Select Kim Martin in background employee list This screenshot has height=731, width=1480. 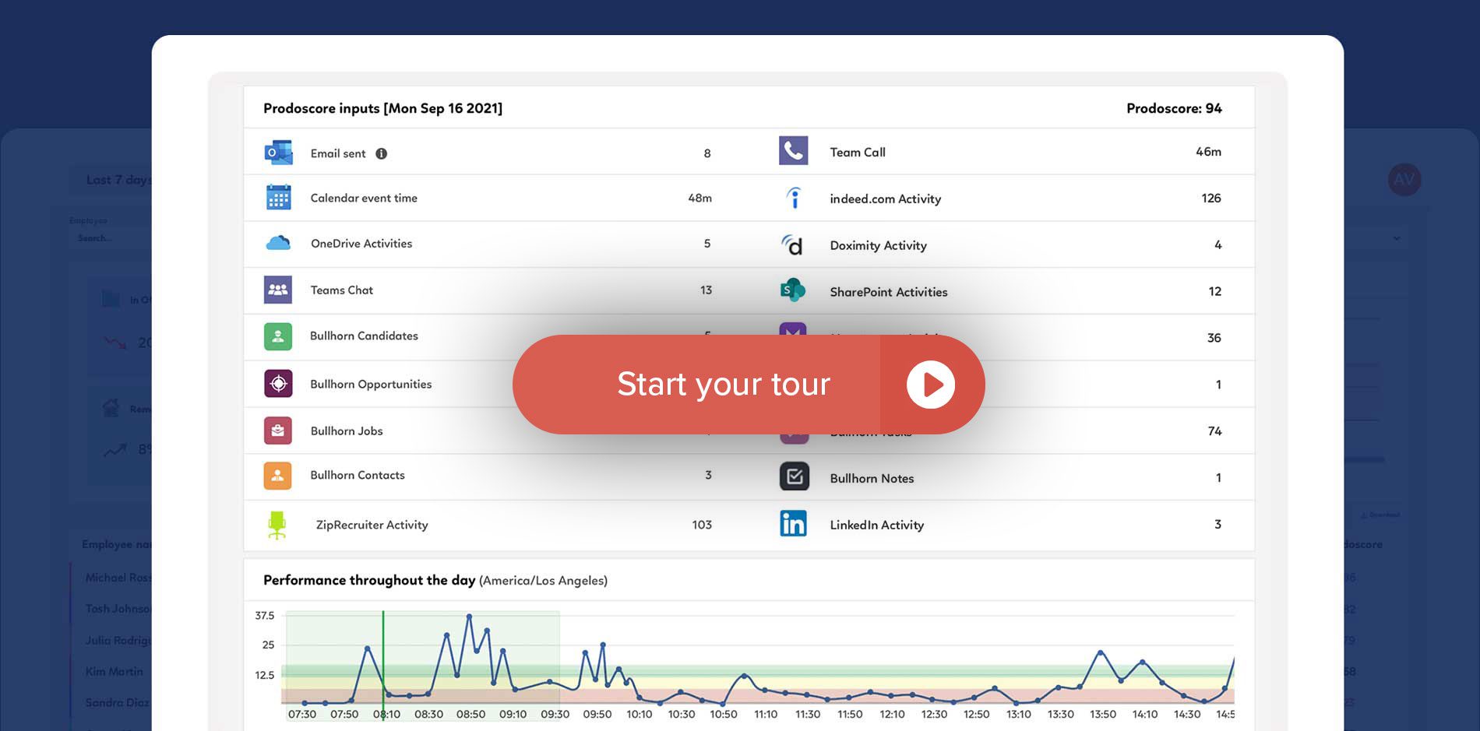tap(114, 671)
